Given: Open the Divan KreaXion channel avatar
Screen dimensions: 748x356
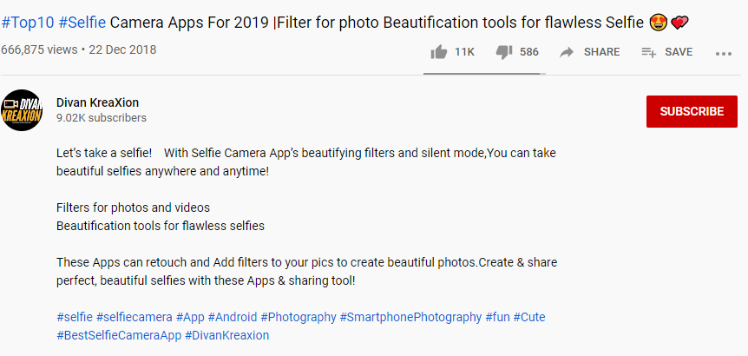Looking at the screenshot, I should coord(23,109).
